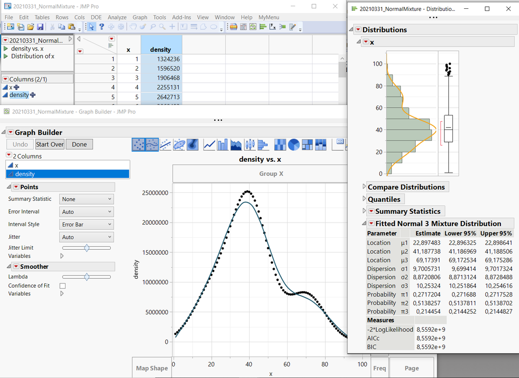Pick the Bar chart element icon
519x378 pixels.
point(223,144)
